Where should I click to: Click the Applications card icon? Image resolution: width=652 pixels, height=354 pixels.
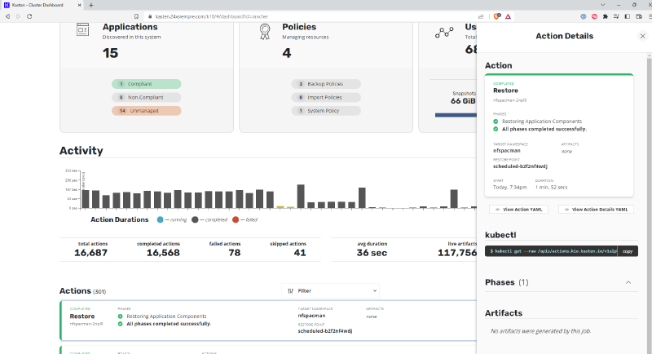point(83,30)
